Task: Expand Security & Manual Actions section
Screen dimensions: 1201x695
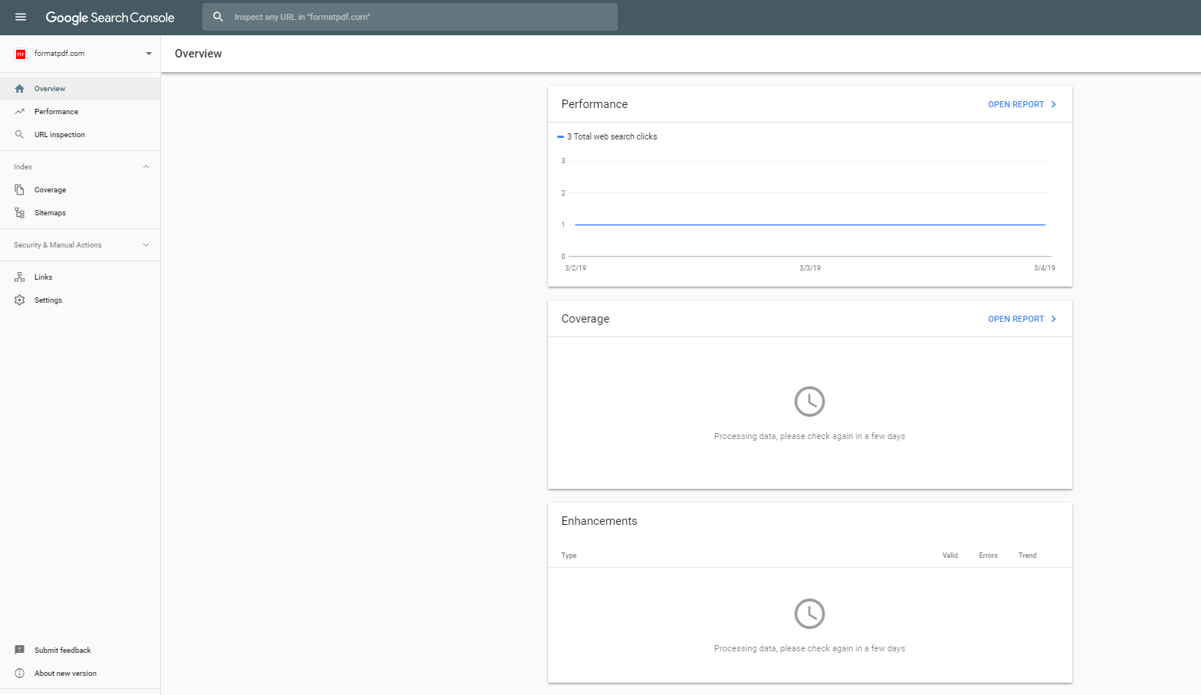Action: (146, 245)
